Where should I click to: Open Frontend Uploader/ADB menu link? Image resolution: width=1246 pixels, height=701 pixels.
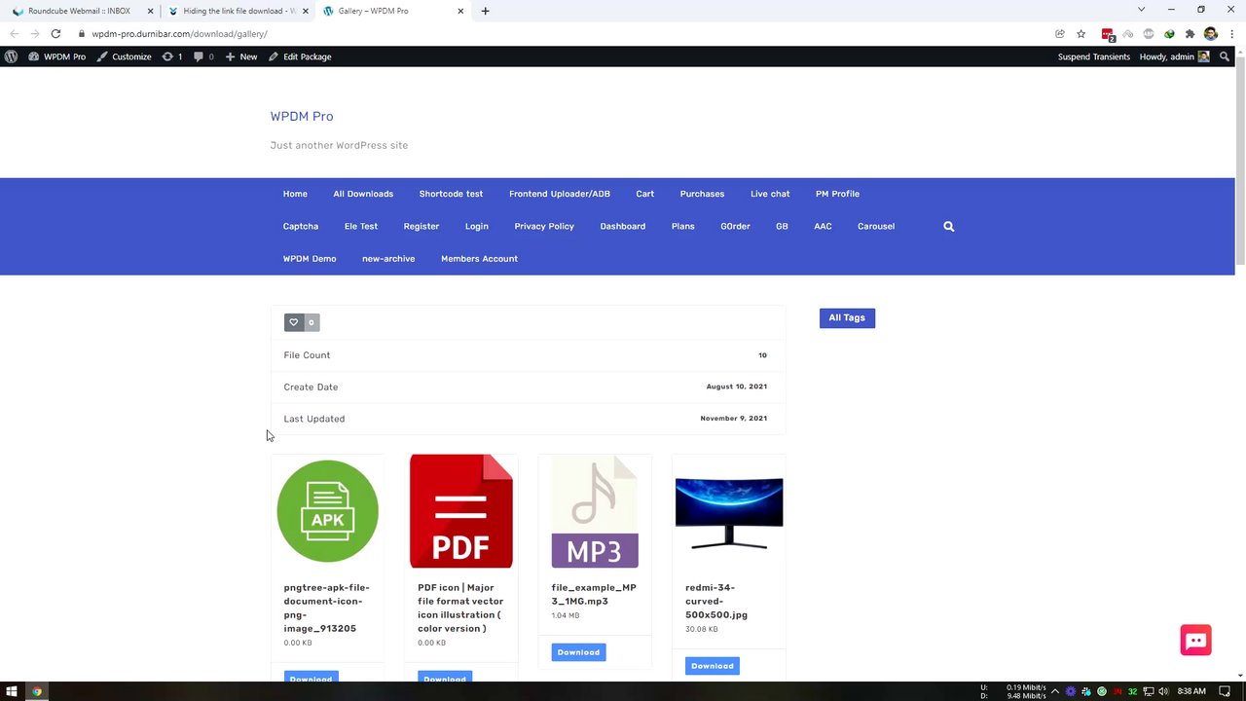[560, 194]
